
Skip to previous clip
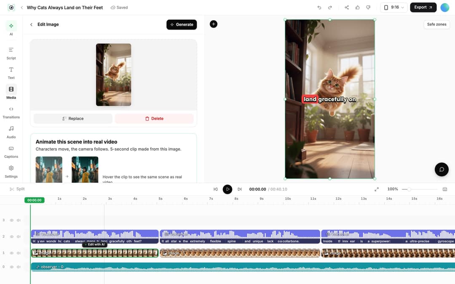[x=216, y=189]
